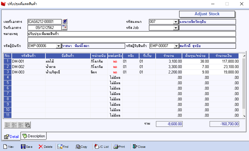Click row number 11 header
This screenshot has height=151, width=249.
8,115
